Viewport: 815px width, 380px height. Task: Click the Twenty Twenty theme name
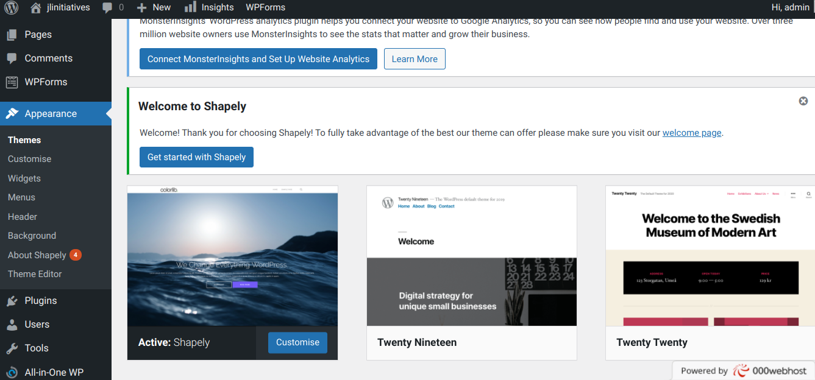[652, 343]
